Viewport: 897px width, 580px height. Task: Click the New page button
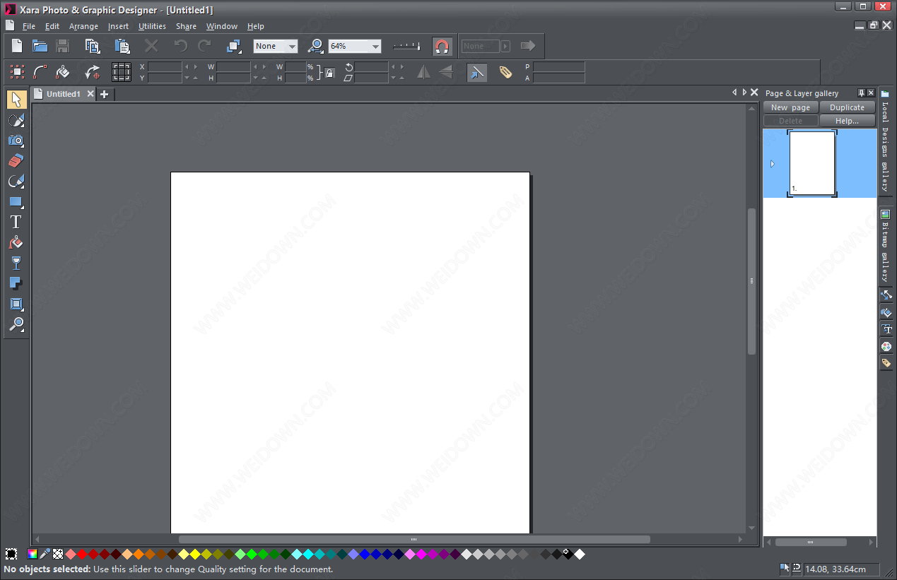tap(791, 107)
